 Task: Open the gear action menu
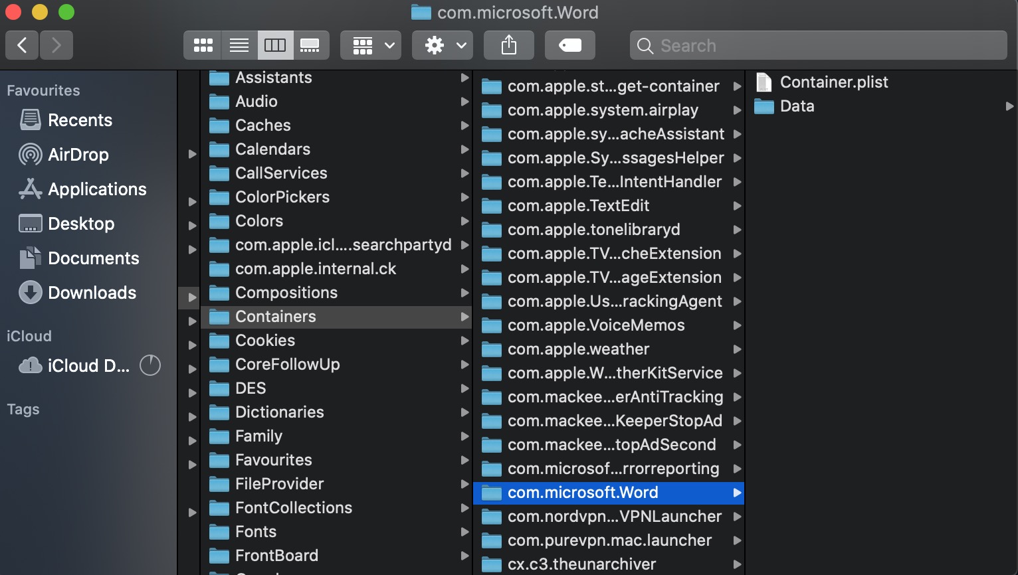click(443, 45)
